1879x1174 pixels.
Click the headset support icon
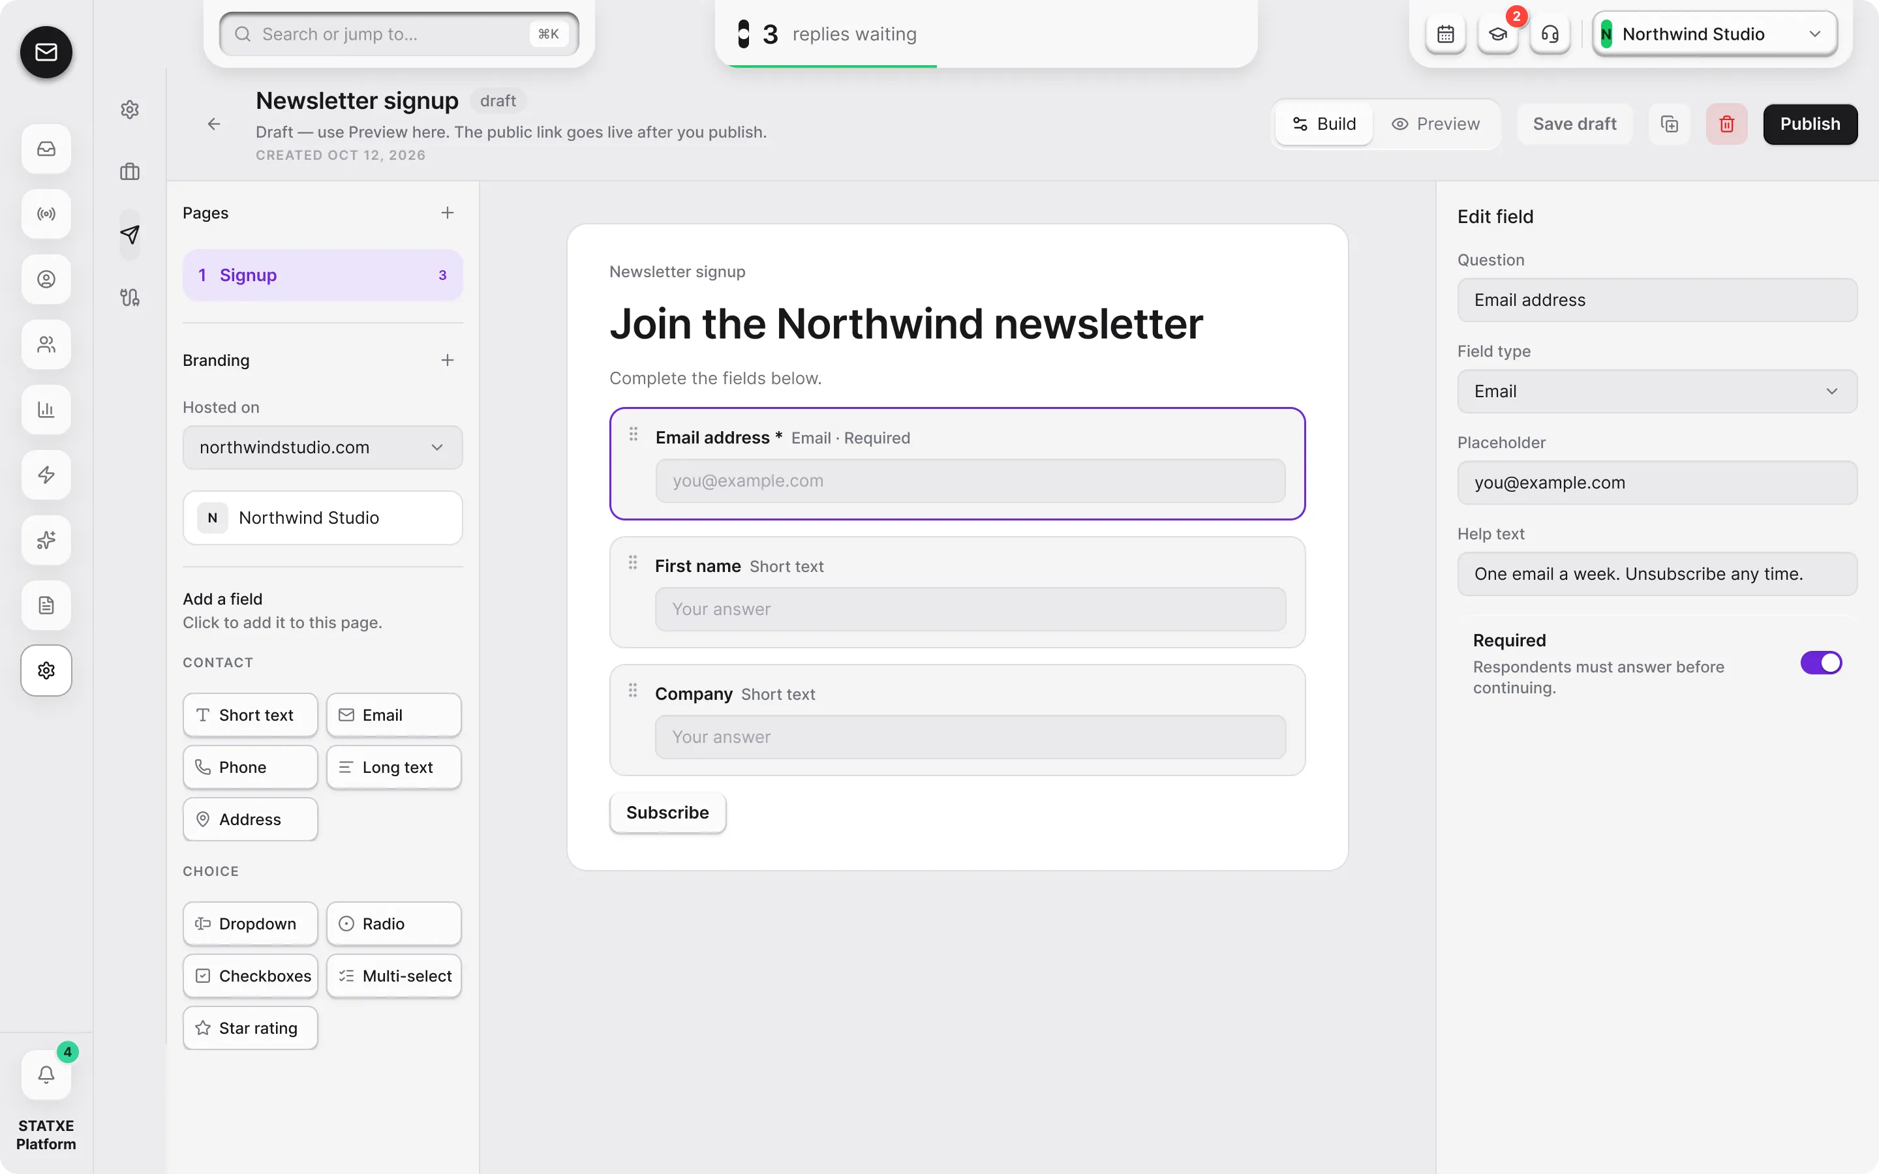(x=1549, y=34)
